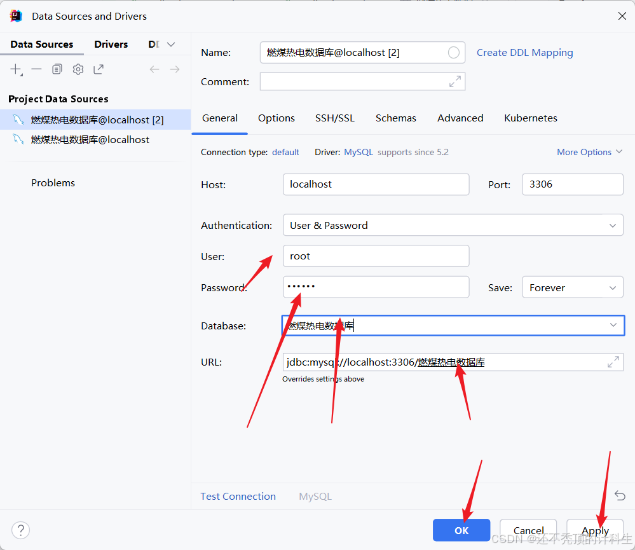Expand the Comment field with arrows icon
This screenshot has width=635, height=550.
455,81
